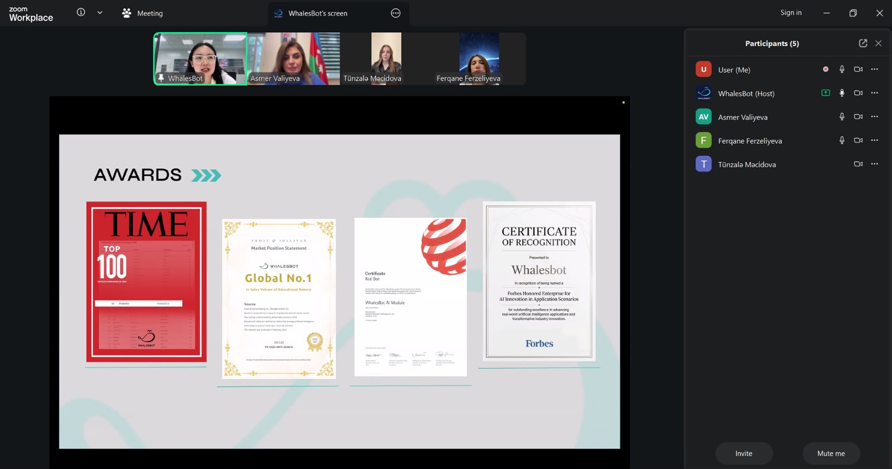892x469 pixels.
Task: Open more options for Tünzalə Məcidova
Action: (875, 164)
